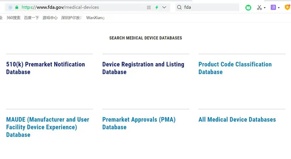The width and height of the screenshot is (291, 159).
Task: Open the WanXiang bookmark
Action: pos(95,18)
